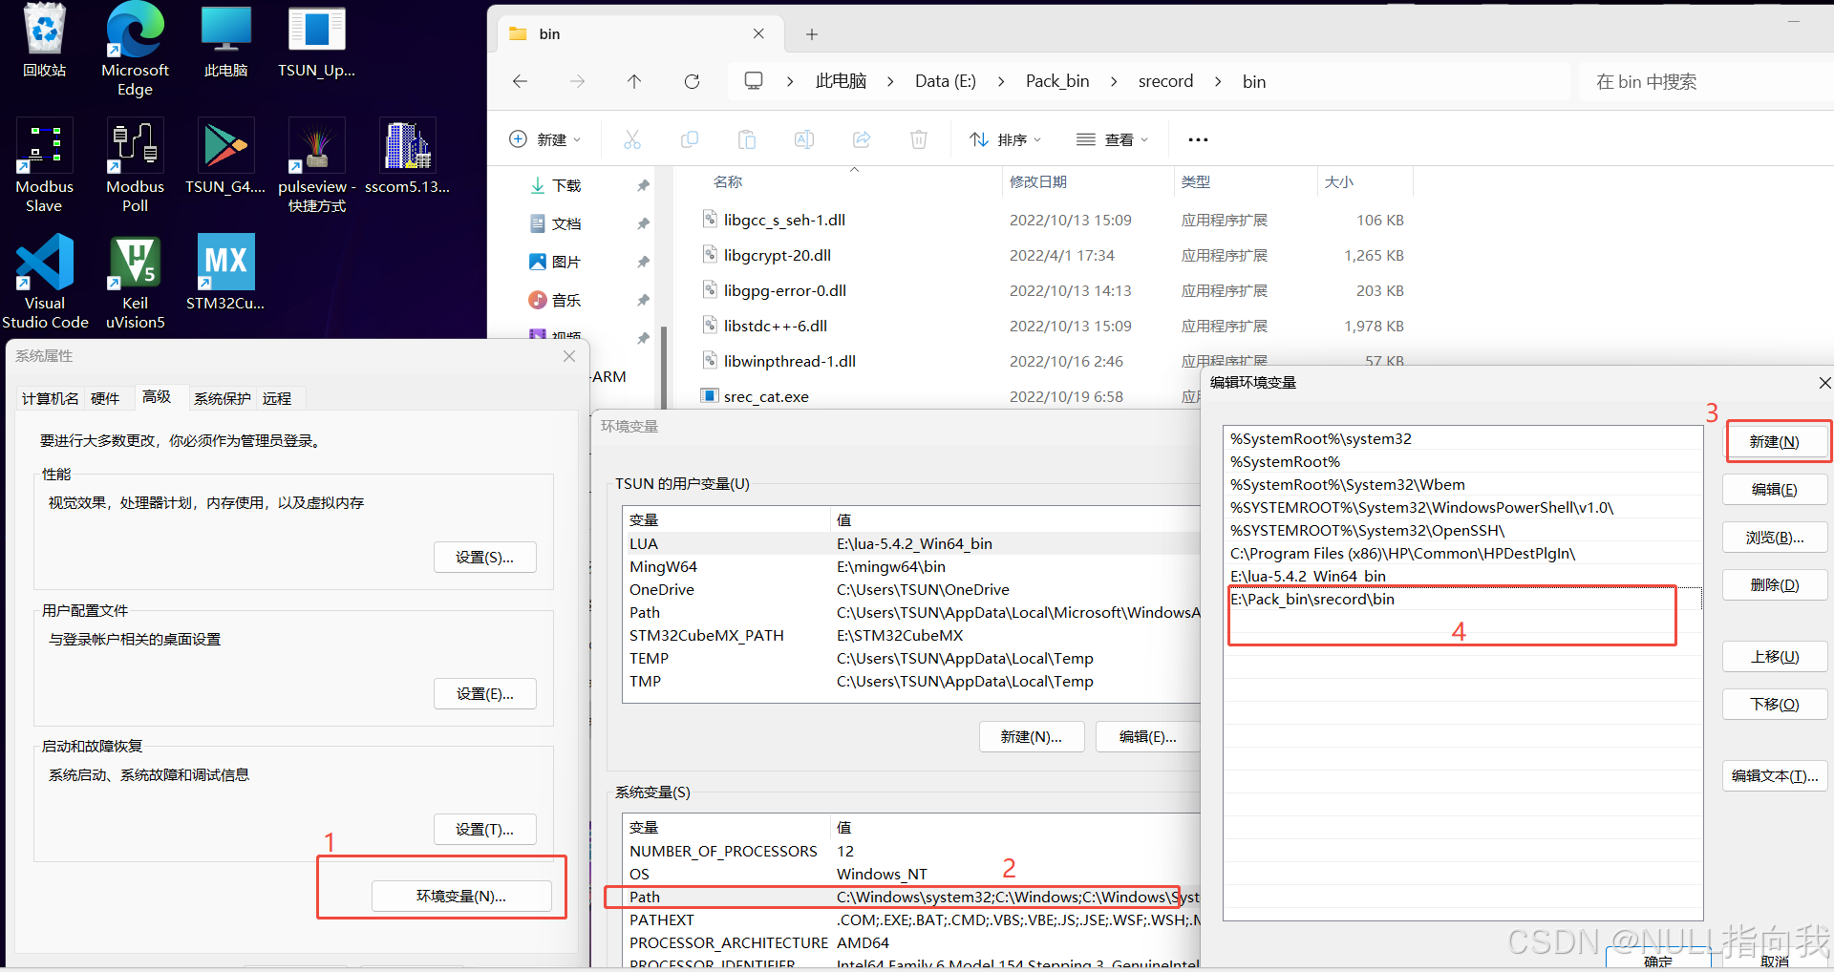Open the TSUN_G4... desktop icon

click(225, 156)
